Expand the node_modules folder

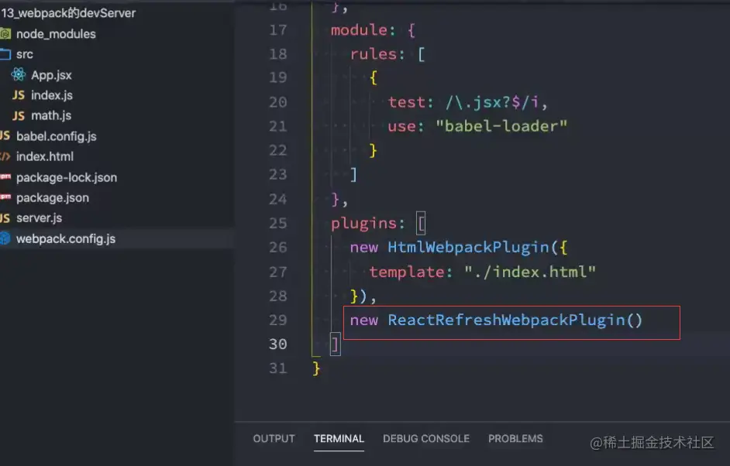tap(56, 34)
